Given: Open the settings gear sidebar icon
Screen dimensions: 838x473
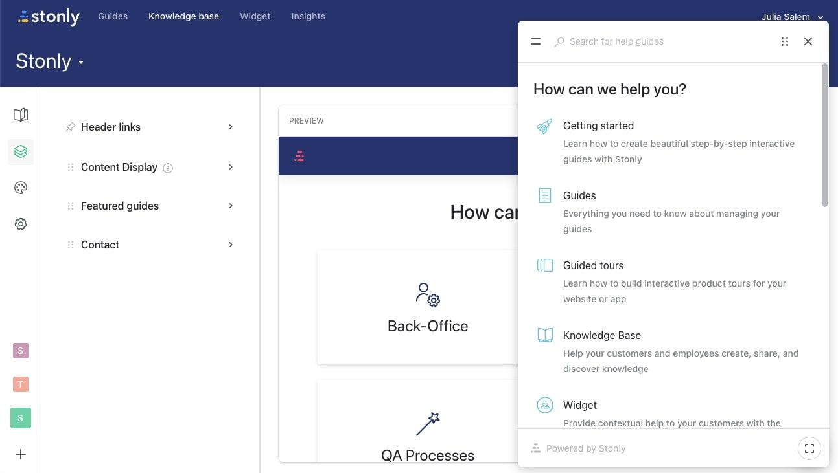Looking at the screenshot, I should [x=21, y=224].
